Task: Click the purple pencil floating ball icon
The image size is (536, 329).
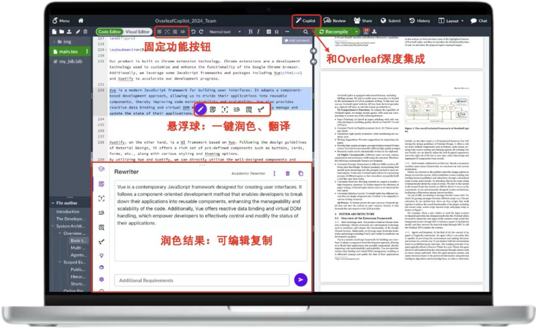Action: (x=201, y=109)
